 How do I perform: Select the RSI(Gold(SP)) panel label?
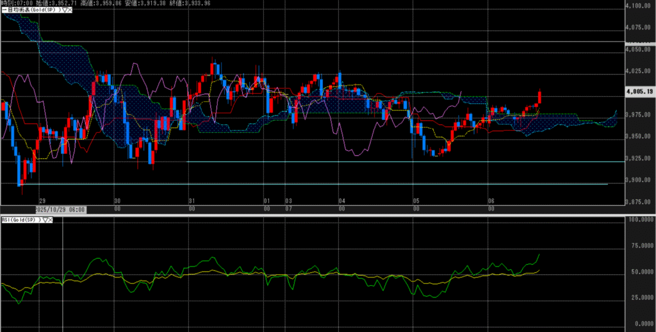20,220
